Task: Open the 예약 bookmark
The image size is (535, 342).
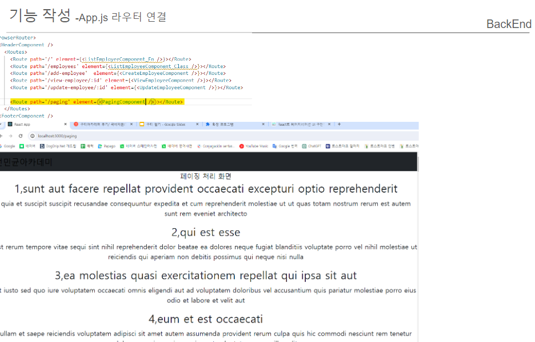Action: coord(87,146)
